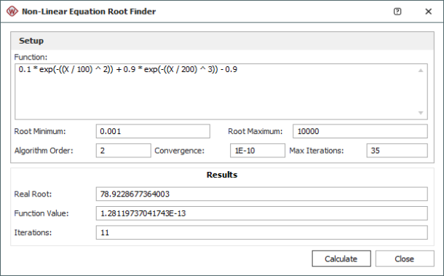444x276 pixels.
Task: Click the Max Iterations: label
Action: pos(317,151)
